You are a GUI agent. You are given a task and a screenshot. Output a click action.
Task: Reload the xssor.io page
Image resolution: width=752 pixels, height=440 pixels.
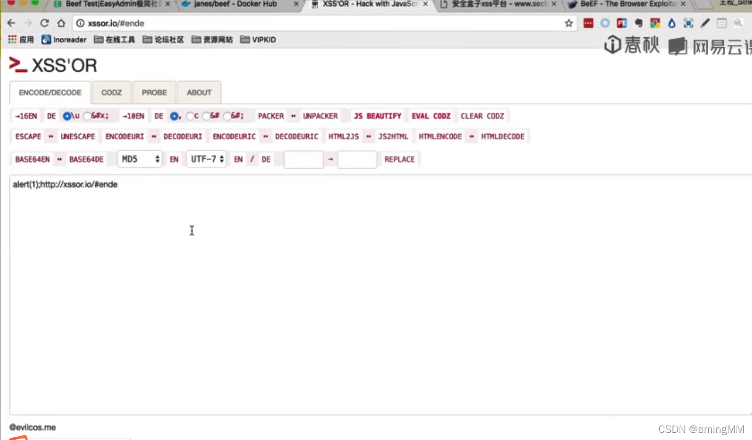click(44, 24)
